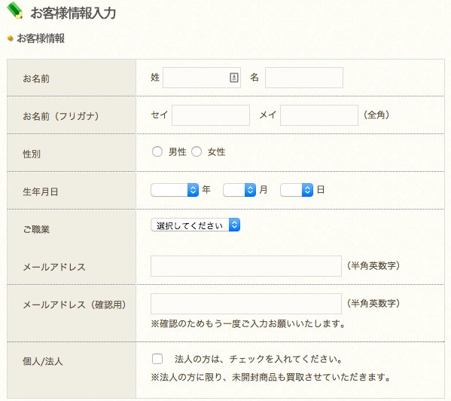The height and width of the screenshot is (401, 451).
Task: Click the 法人の方は、チェックを入れてください label
Action: [258, 359]
